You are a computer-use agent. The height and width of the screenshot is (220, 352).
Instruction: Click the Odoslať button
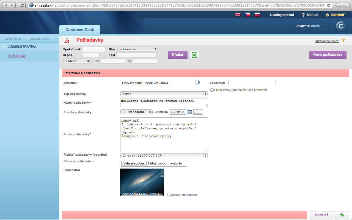point(321,215)
